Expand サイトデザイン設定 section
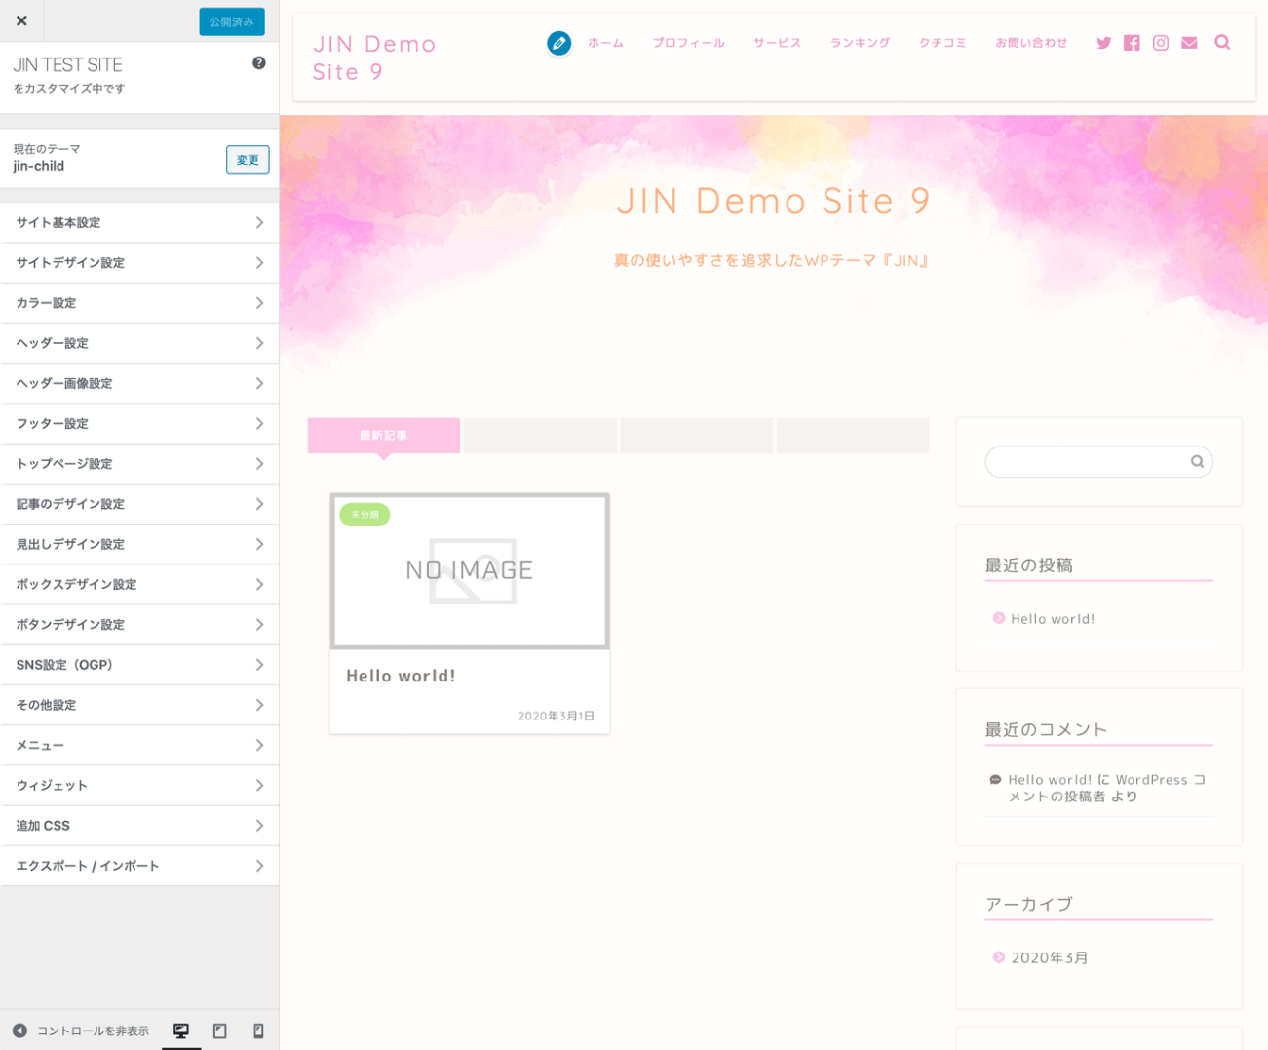The width and height of the screenshot is (1268, 1050). 139,263
